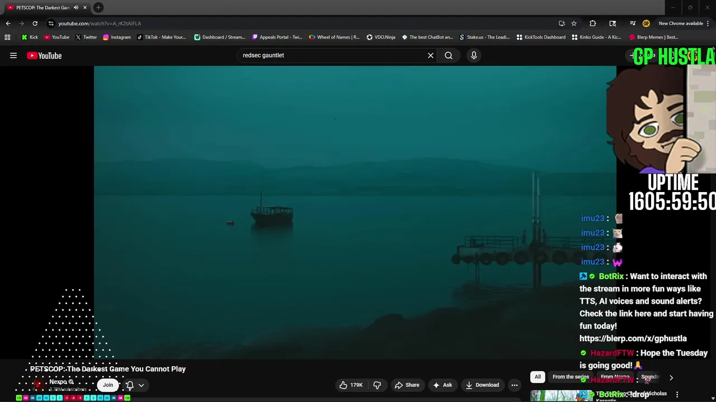716x402 pixels.
Task: Open the Twitter bookmark
Action: [x=86, y=37]
